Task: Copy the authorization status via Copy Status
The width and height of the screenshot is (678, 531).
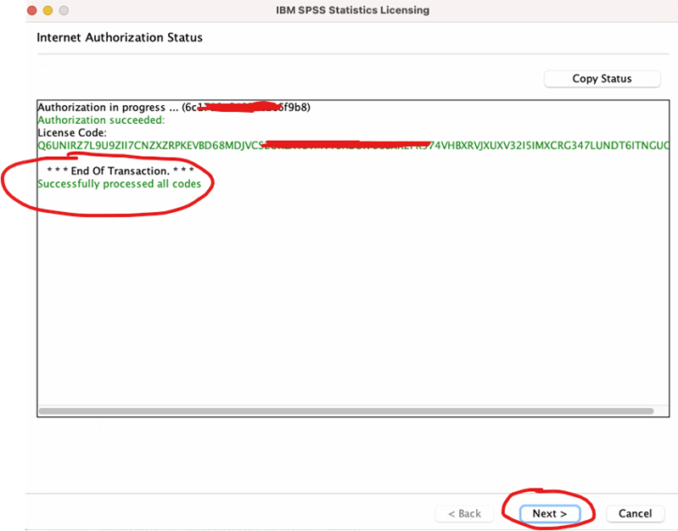Action: click(602, 79)
